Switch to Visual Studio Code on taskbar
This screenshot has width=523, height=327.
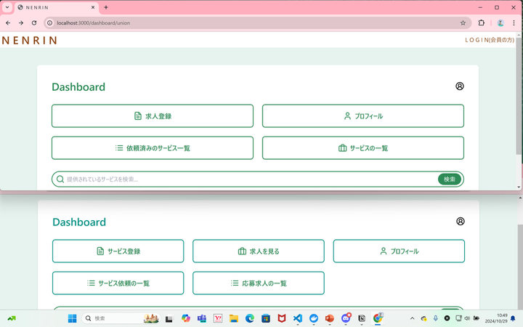298,318
